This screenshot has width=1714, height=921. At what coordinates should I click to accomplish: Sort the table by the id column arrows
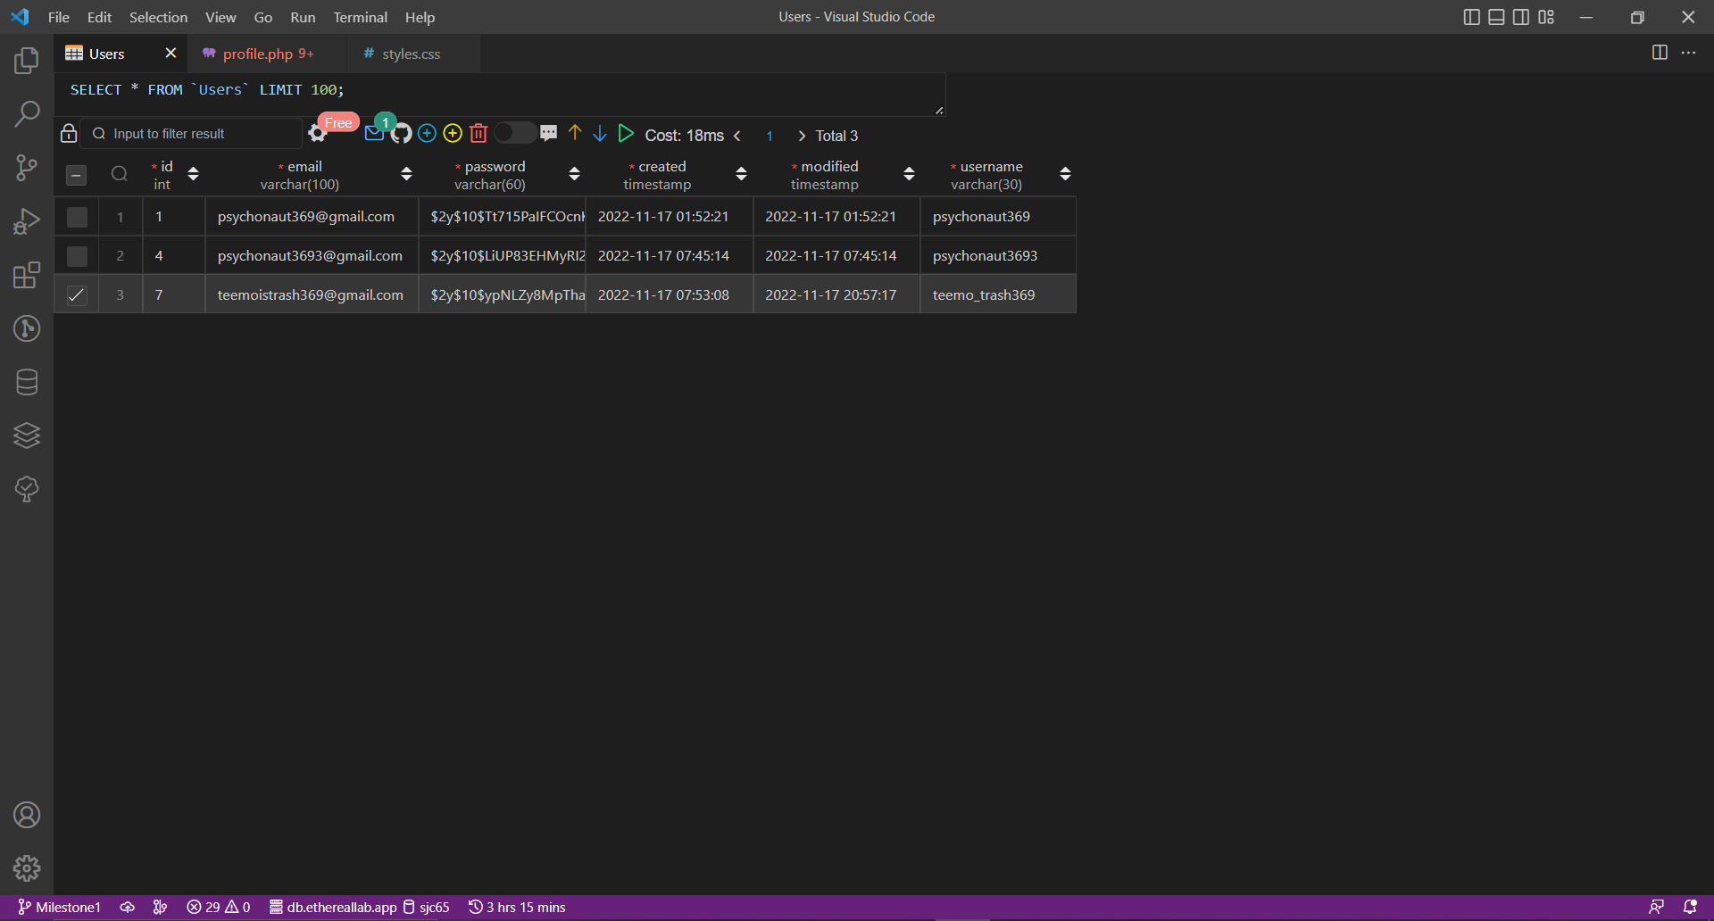pyautogui.click(x=193, y=174)
